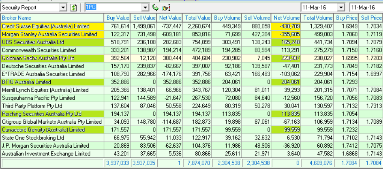Click Credit Suisse net volume -430,709
Image resolution: width=383 pixels, height=169 pixels.
coord(285,26)
